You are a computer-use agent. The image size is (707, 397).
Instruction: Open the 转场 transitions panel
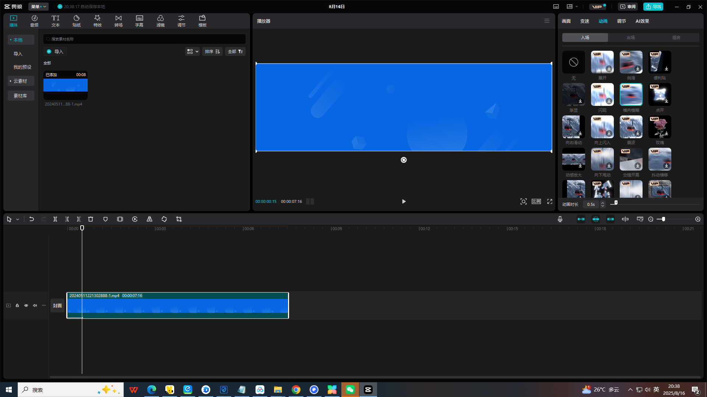pos(118,21)
